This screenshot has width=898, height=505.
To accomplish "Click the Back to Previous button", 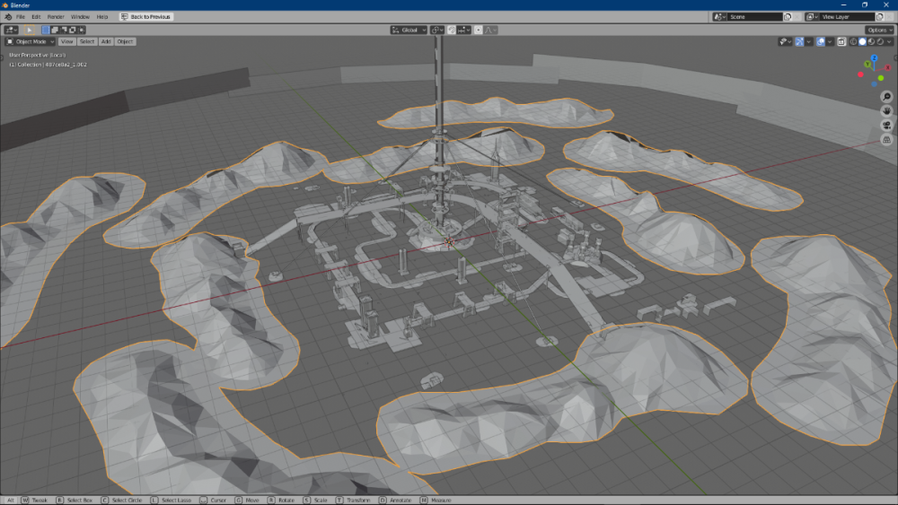I will tap(146, 17).
